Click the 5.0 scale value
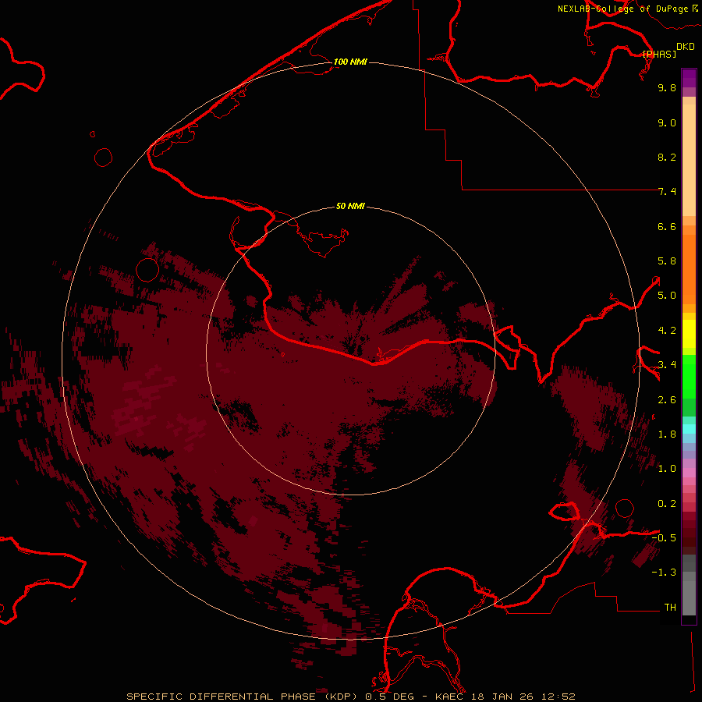Screen dimensions: 702x702 (667, 296)
